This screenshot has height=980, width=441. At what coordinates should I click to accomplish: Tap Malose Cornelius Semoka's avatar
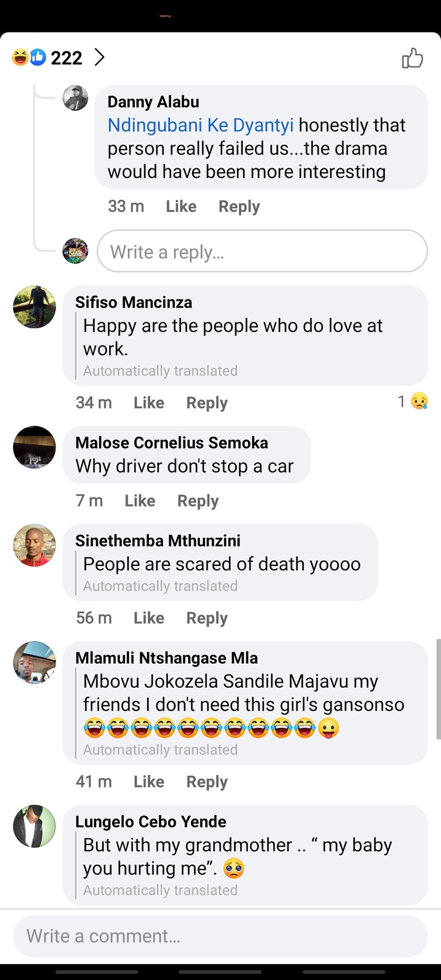[x=34, y=447]
